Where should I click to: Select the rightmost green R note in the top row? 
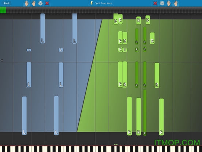(x=148, y=20)
